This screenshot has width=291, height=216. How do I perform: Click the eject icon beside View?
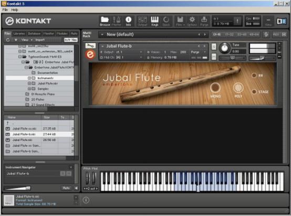tap(16, 40)
